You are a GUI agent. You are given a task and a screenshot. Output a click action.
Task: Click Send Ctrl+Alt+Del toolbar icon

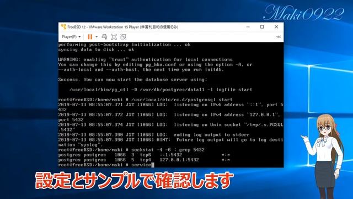point(104,37)
